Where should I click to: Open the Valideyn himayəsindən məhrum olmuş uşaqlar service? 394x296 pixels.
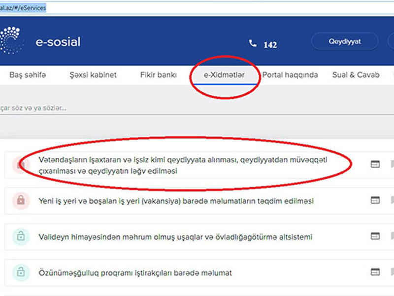175,237
